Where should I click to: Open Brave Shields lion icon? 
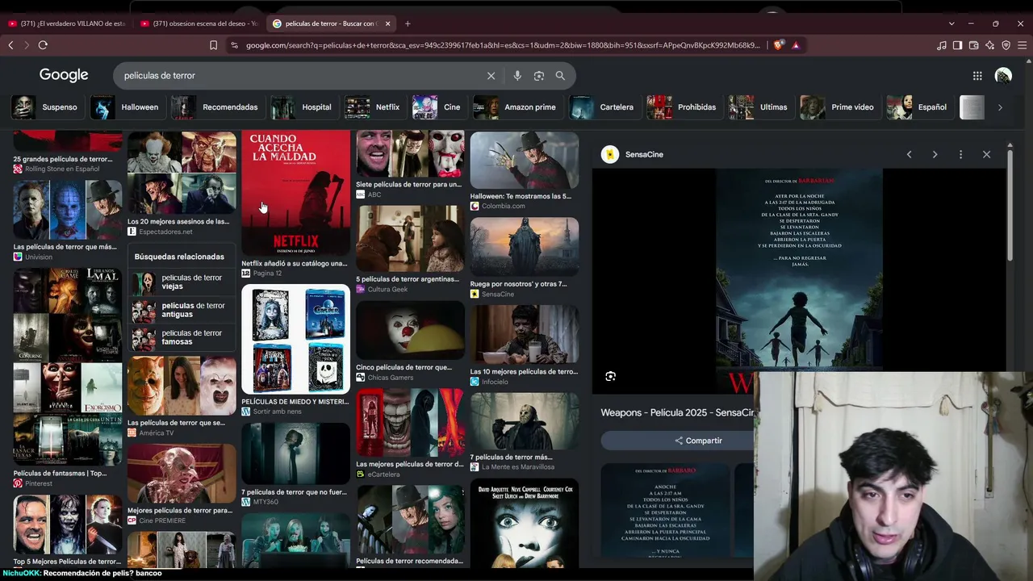pyautogui.click(x=779, y=45)
